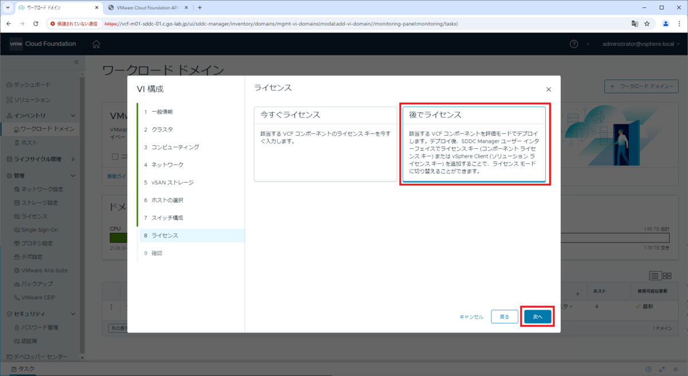Click Cancel in the wizard

pos(471,316)
